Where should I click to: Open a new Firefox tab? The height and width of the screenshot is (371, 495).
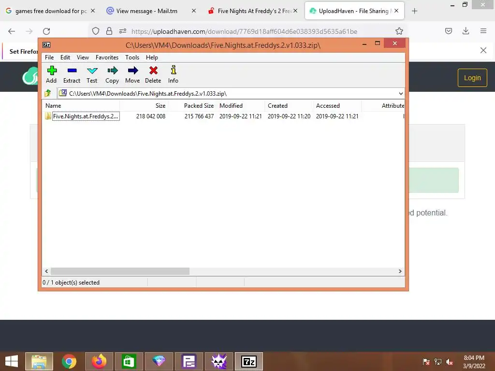[414, 11]
